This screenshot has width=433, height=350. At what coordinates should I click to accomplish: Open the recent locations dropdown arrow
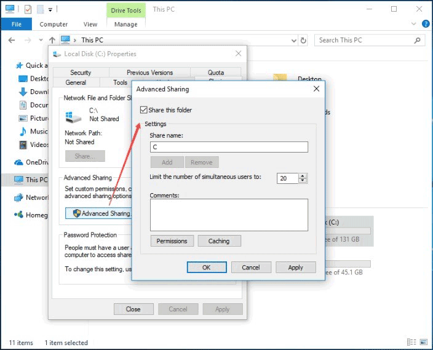(41, 41)
